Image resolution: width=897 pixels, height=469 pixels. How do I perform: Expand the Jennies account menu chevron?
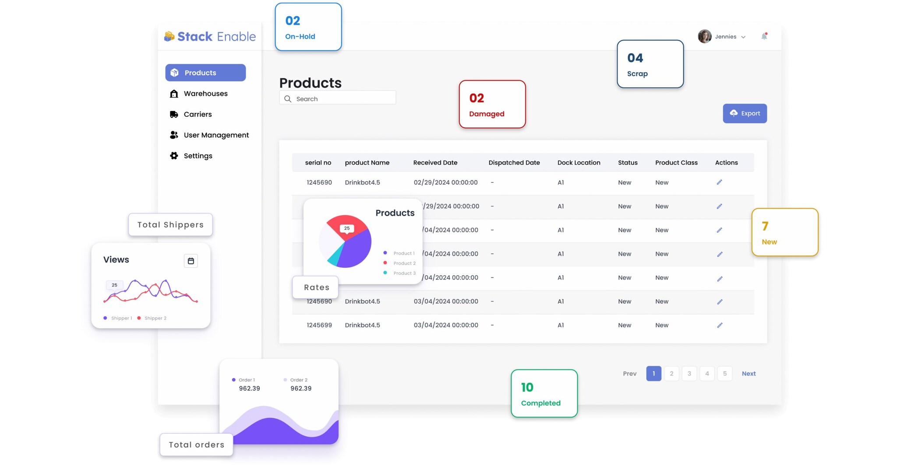pos(743,37)
